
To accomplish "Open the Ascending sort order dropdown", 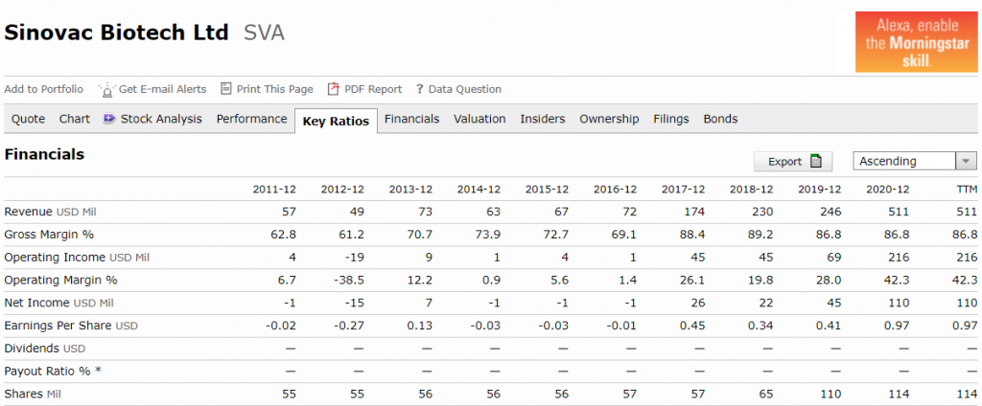I will (x=914, y=162).
